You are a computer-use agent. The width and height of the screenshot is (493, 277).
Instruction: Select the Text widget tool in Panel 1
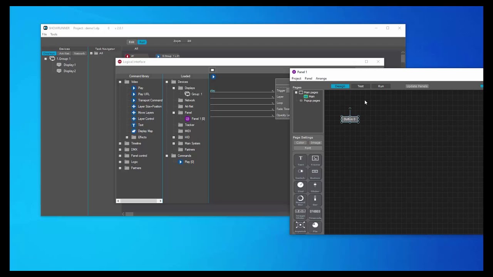click(x=300, y=160)
